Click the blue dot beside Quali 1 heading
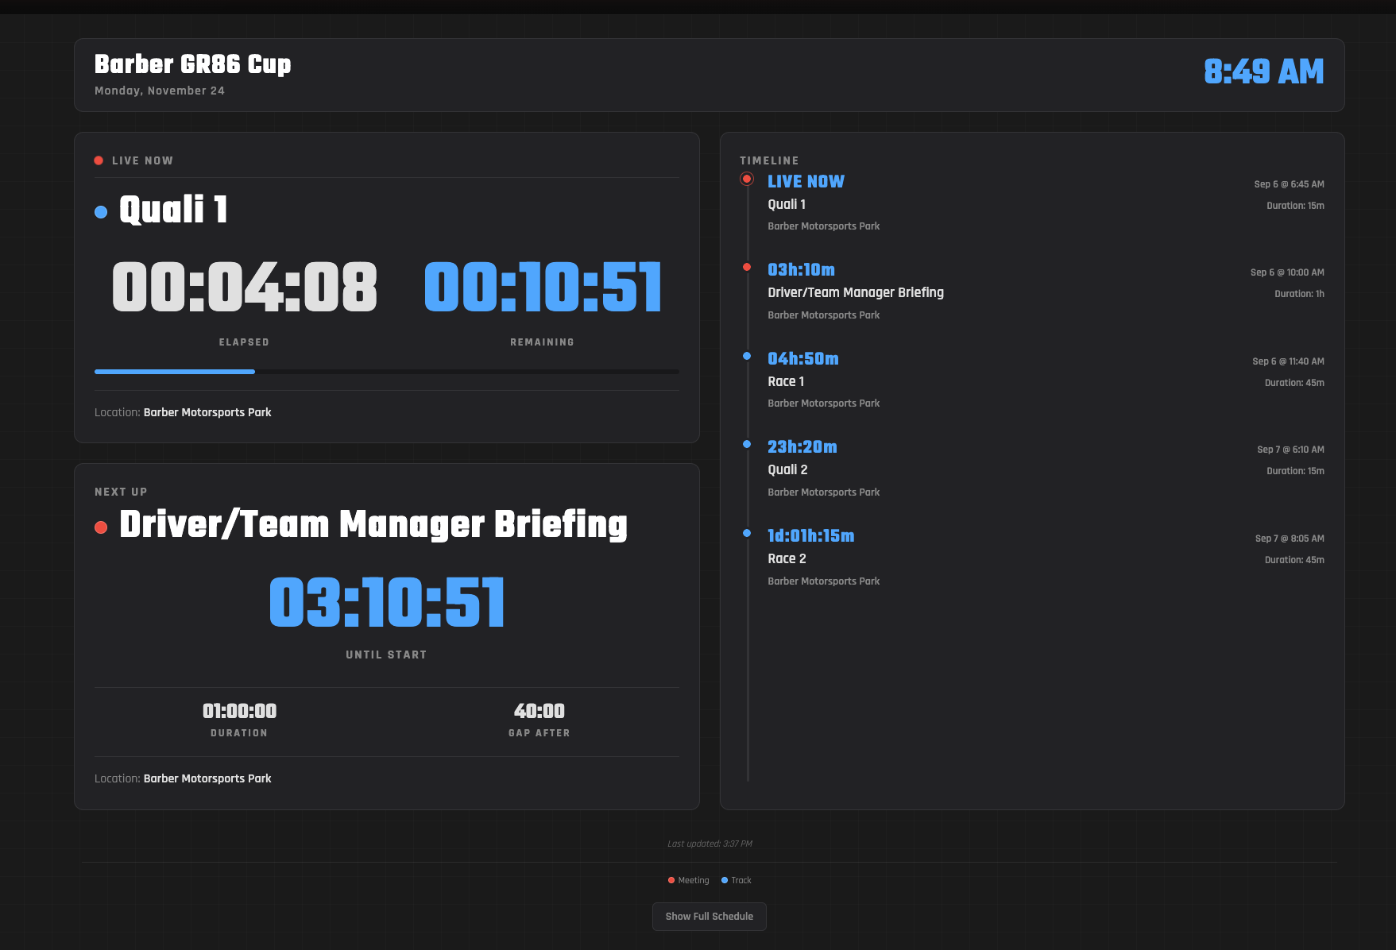The height and width of the screenshot is (950, 1396). click(x=101, y=212)
